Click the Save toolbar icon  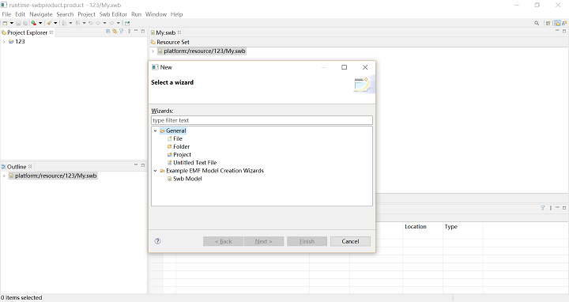click(x=18, y=23)
